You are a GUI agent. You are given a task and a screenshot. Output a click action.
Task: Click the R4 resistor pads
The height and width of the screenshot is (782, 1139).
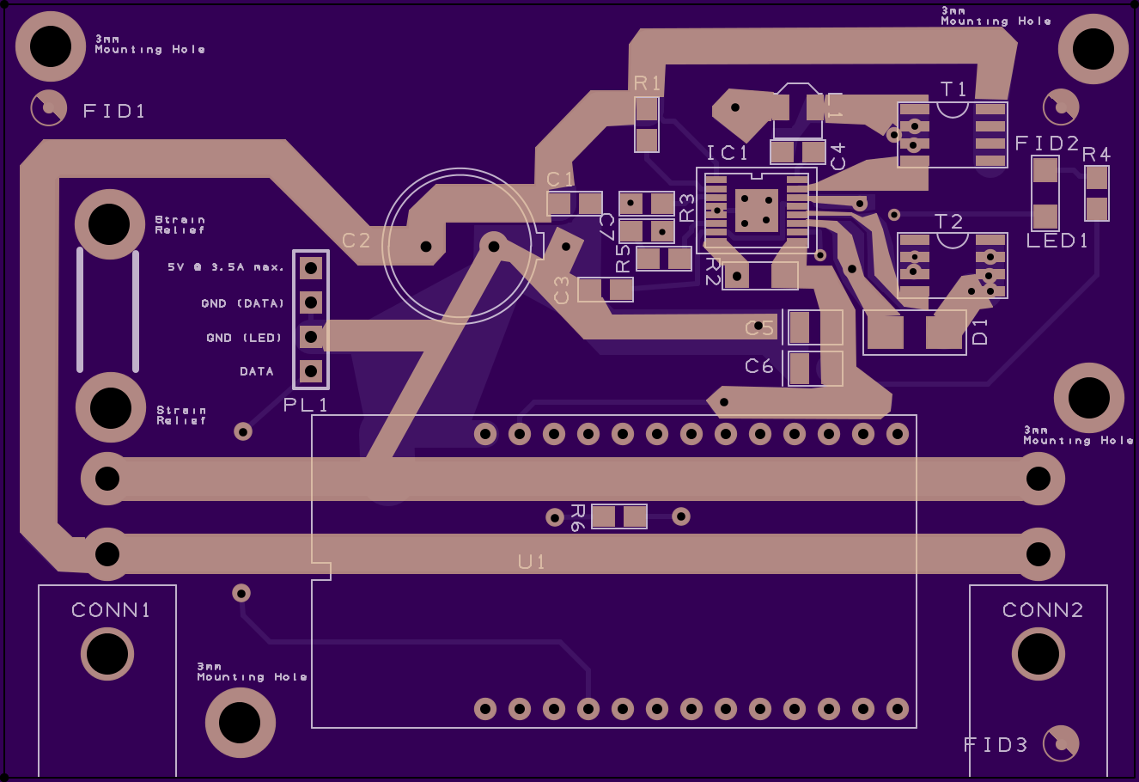pos(1097,193)
